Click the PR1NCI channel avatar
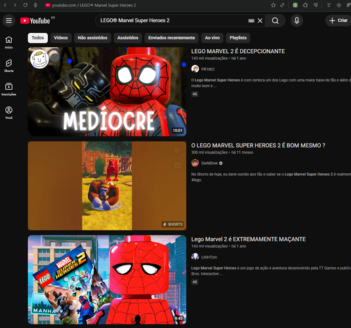351x328 pixels. click(195, 69)
